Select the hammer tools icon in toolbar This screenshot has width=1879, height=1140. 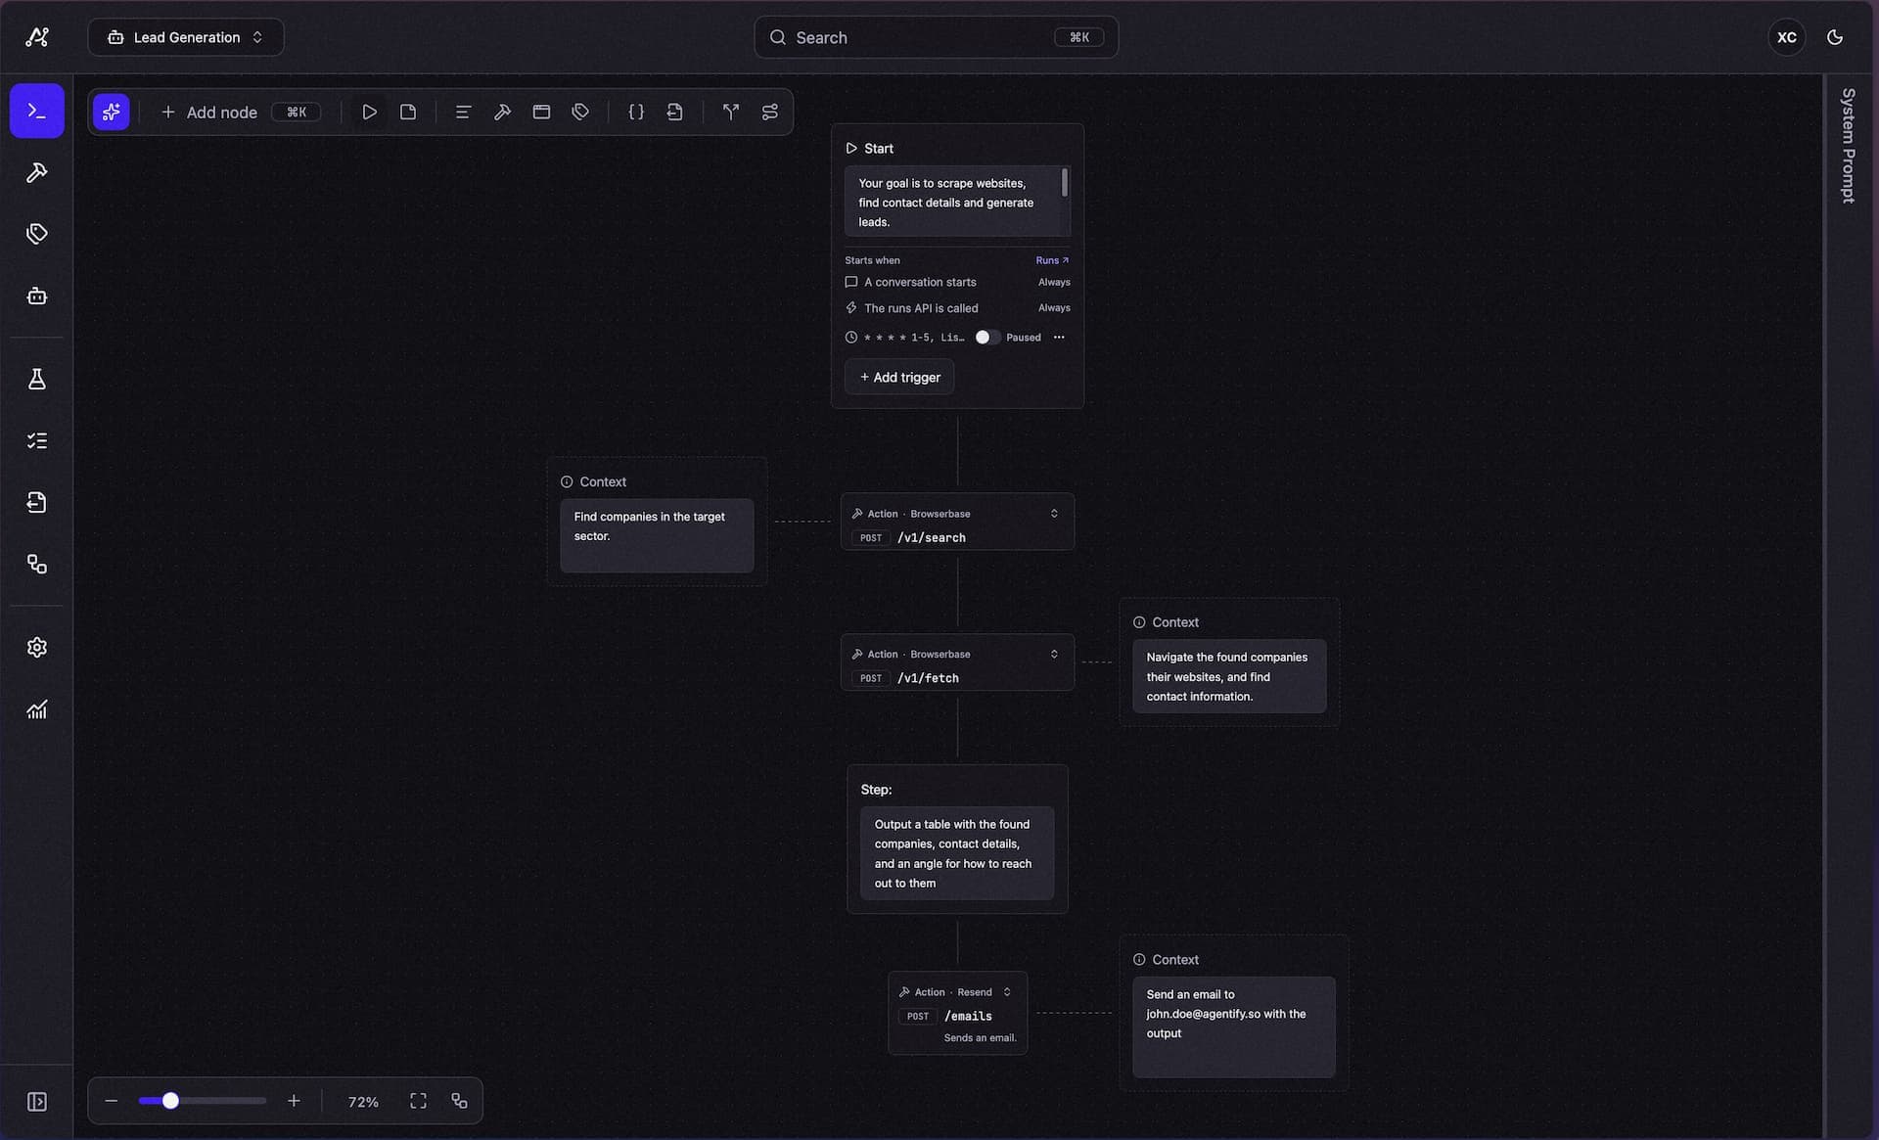pyautogui.click(x=502, y=112)
